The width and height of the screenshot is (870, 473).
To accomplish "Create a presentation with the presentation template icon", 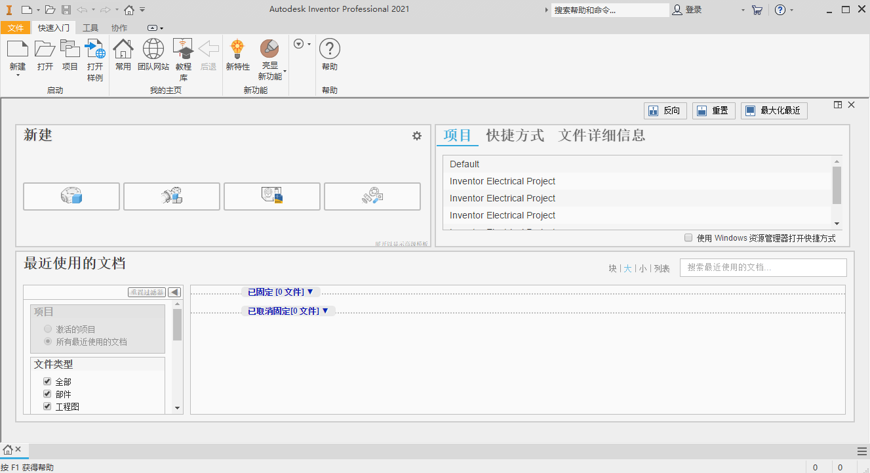I will click(x=372, y=196).
